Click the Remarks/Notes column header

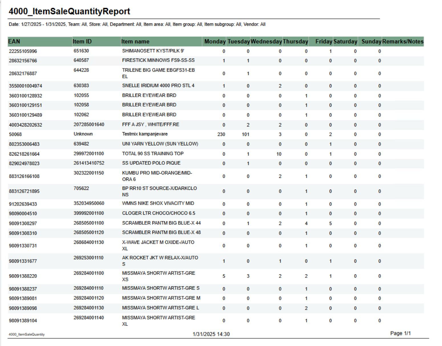click(x=403, y=42)
